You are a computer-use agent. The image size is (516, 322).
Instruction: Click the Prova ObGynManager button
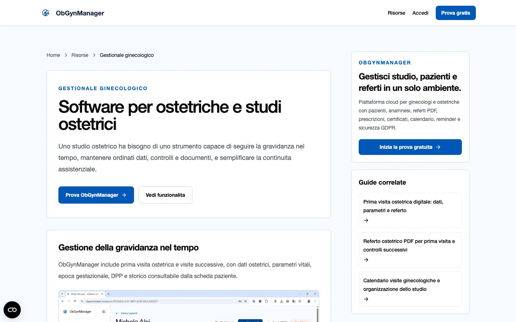[x=96, y=195]
